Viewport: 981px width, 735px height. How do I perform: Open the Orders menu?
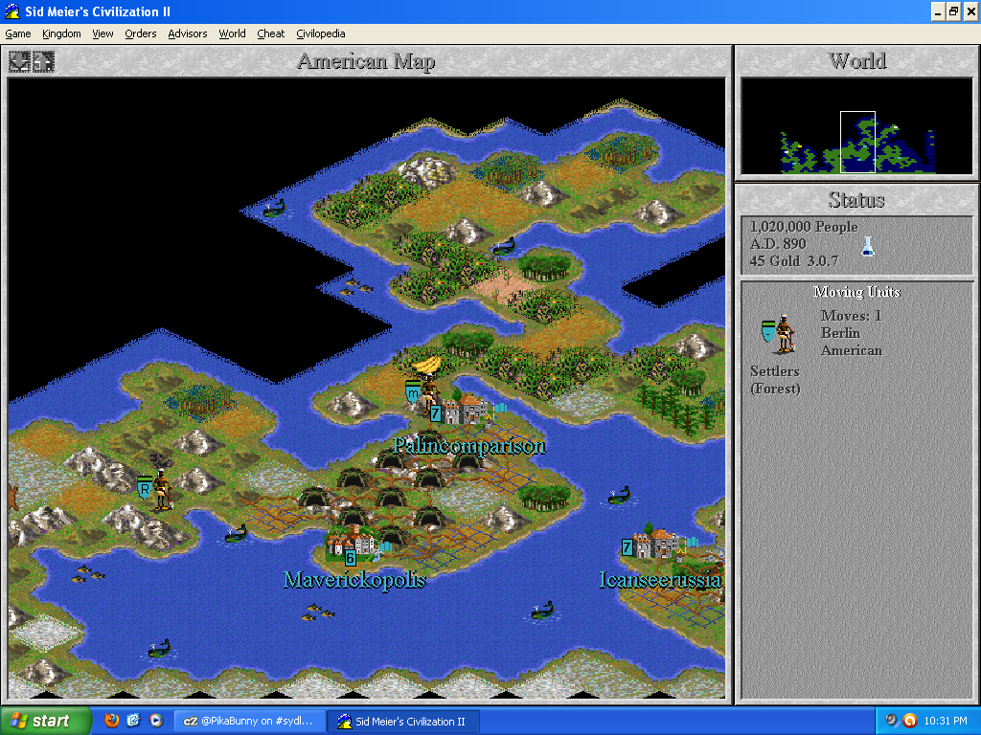point(140,33)
